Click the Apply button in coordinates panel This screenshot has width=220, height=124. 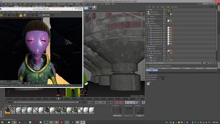pos(140,116)
